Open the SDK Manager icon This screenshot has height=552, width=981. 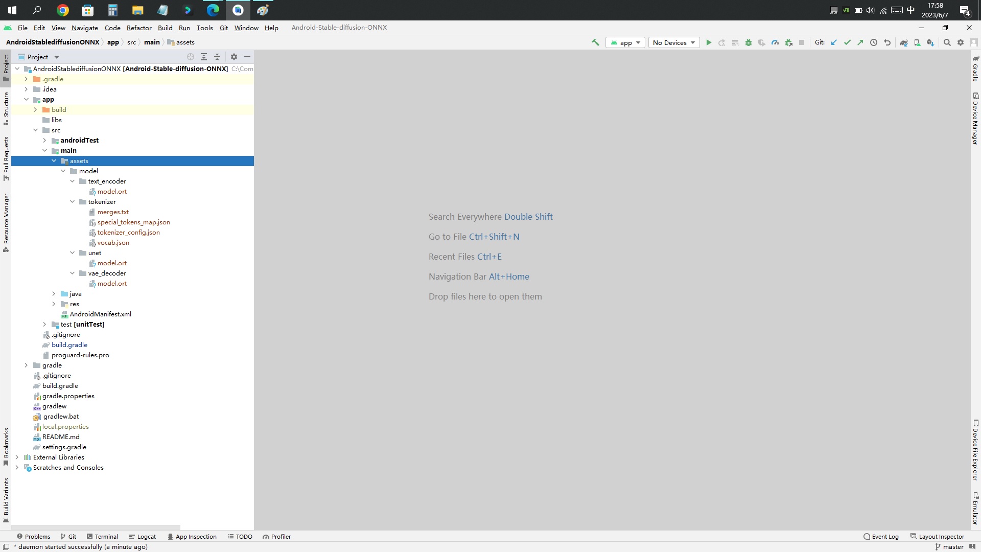[930, 42]
